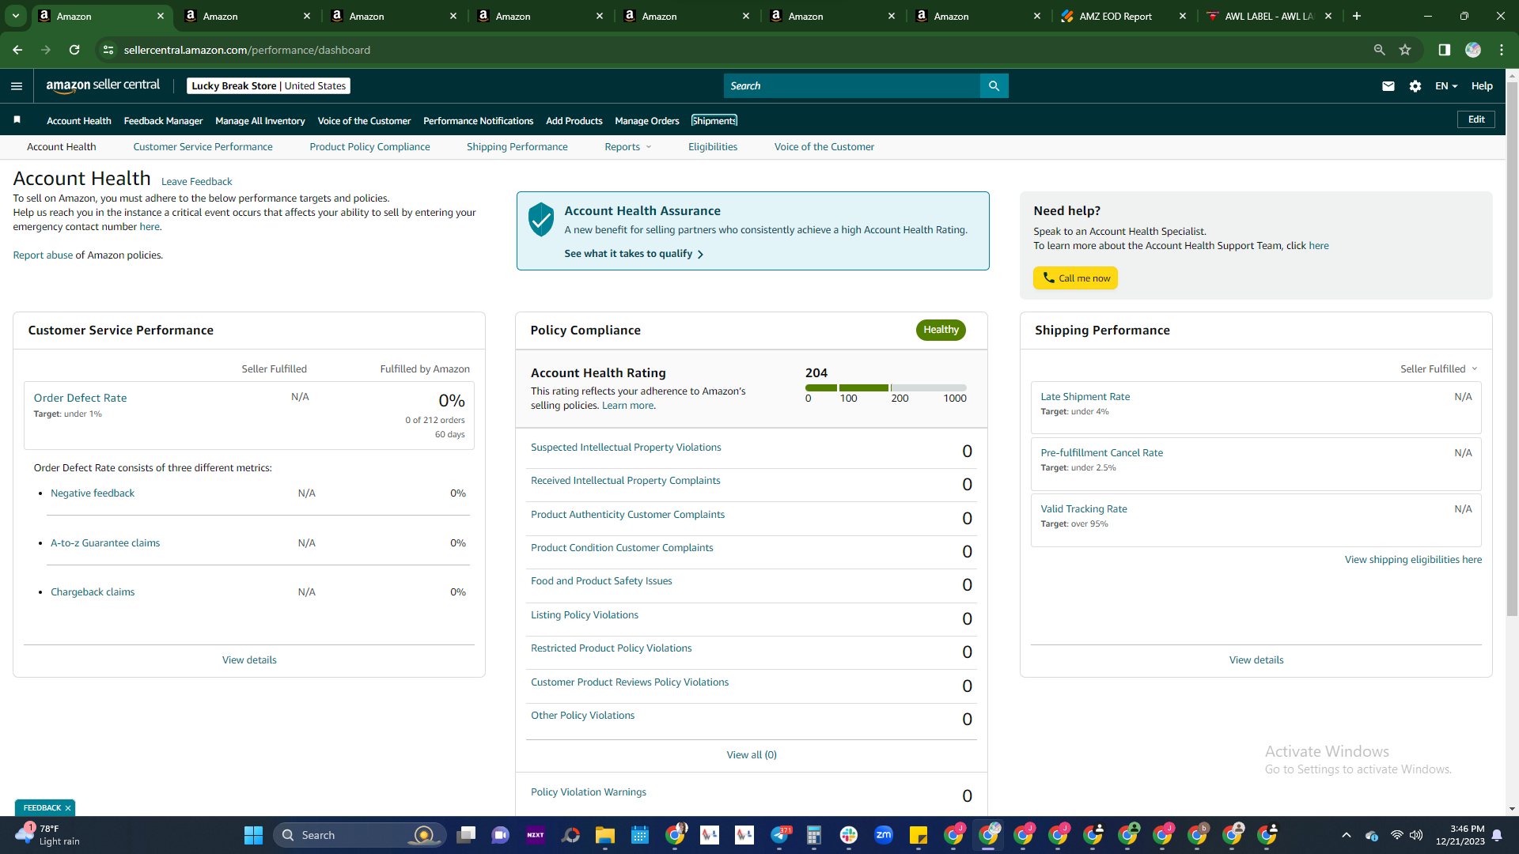The width and height of the screenshot is (1519, 854).
Task: Open the Chrome profile avatar
Action: (1473, 50)
